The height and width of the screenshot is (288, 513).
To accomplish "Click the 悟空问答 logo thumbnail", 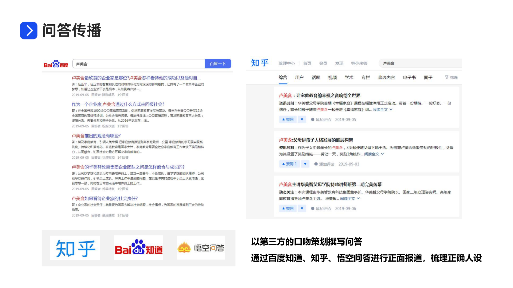I will coord(201,248).
